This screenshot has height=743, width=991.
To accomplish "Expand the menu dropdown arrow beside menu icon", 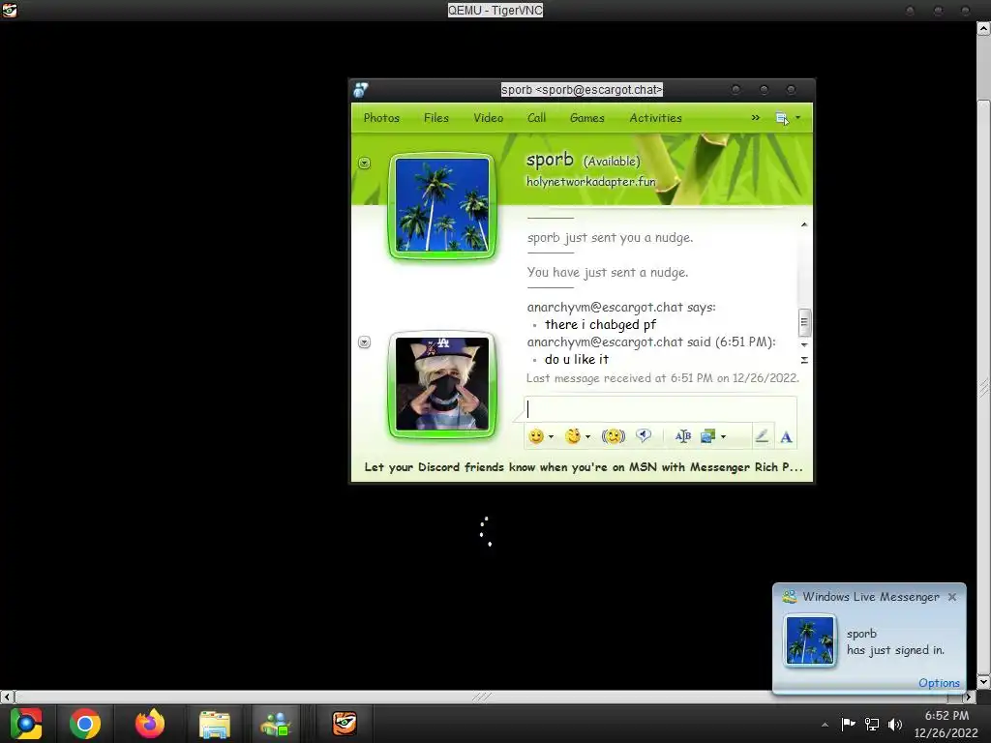I will click(x=797, y=117).
